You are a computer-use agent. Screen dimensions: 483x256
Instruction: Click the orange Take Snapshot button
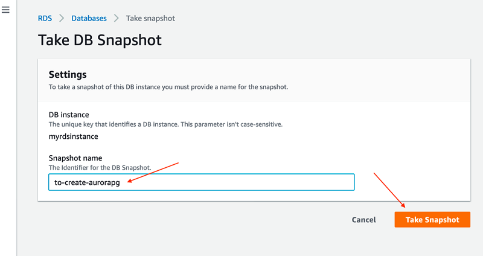[432, 220]
